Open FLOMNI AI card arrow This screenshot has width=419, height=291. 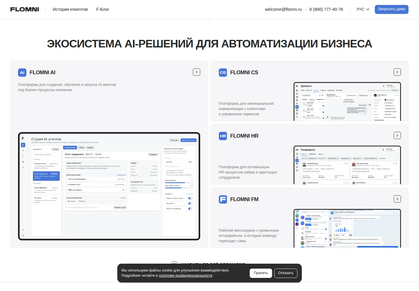click(x=196, y=72)
